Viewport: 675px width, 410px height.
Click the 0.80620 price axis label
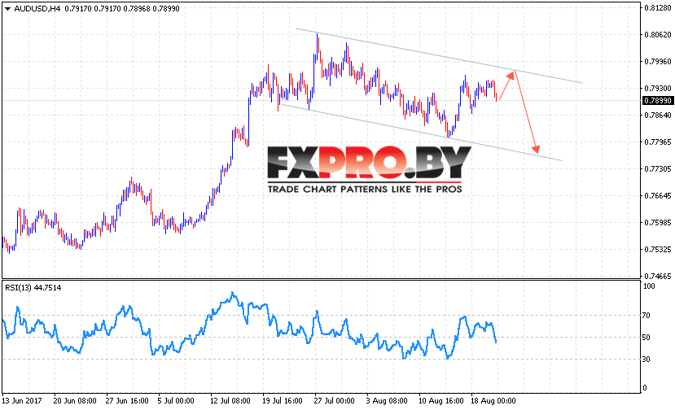tap(657, 35)
